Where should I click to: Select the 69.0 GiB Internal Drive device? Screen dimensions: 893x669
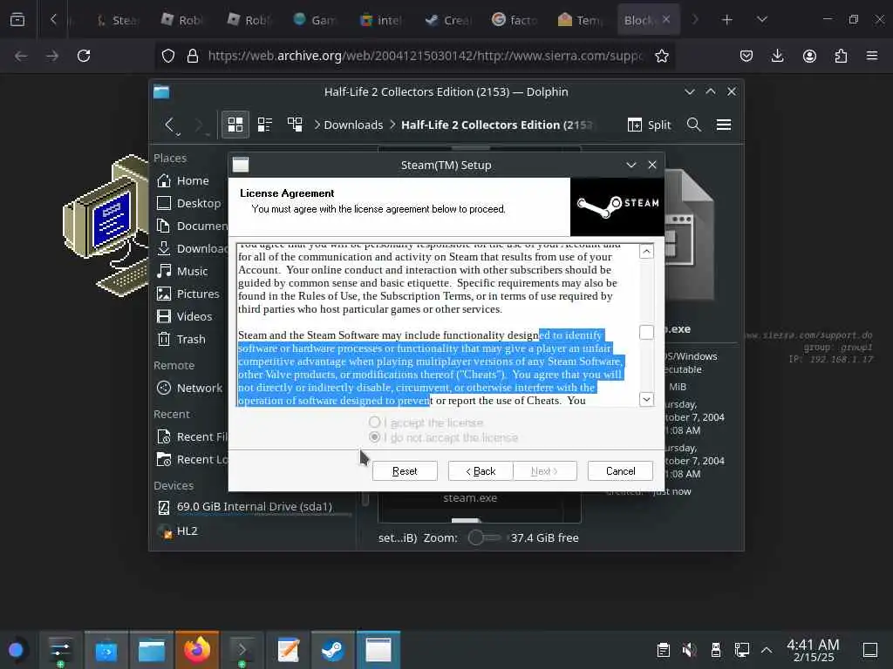pyautogui.click(x=254, y=507)
